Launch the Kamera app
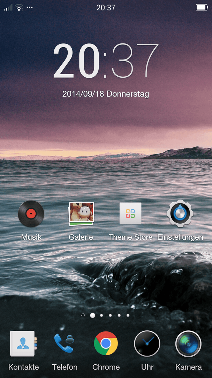This screenshot has width=212, height=378. click(x=189, y=344)
